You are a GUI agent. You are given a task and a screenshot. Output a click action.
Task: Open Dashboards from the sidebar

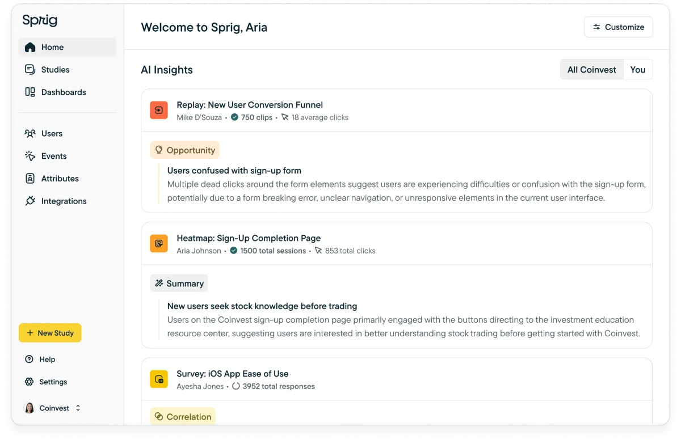(64, 92)
